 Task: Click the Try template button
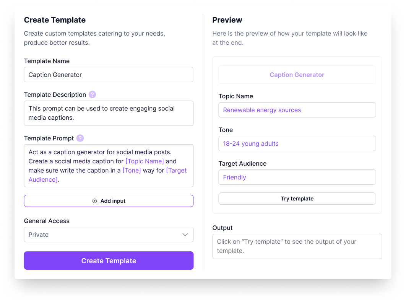click(x=297, y=199)
